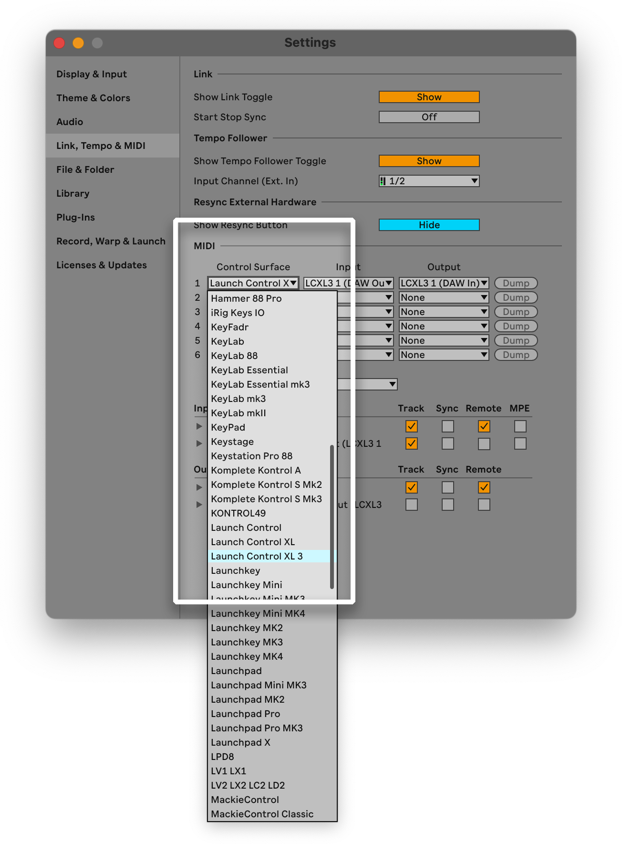Click the Dump button for control surface 6
622x844 pixels.
[516, 355]
